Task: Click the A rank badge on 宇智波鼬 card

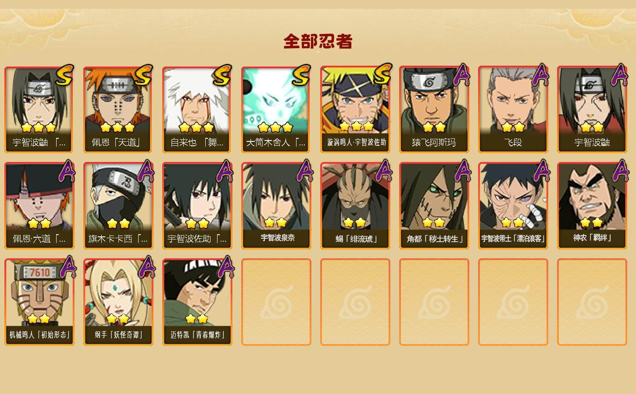Action: pyautogui.click(x=620, y=75)
